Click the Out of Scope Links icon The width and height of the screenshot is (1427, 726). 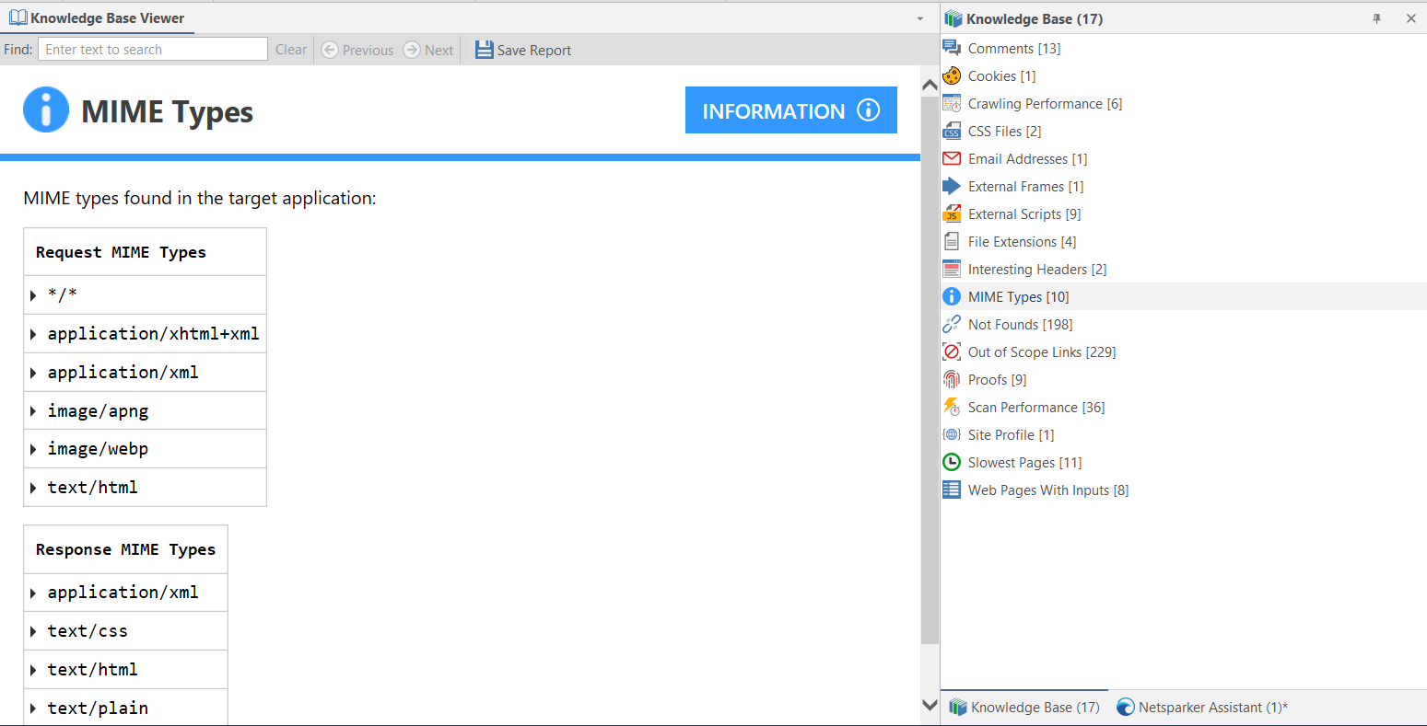pos(952,351)
